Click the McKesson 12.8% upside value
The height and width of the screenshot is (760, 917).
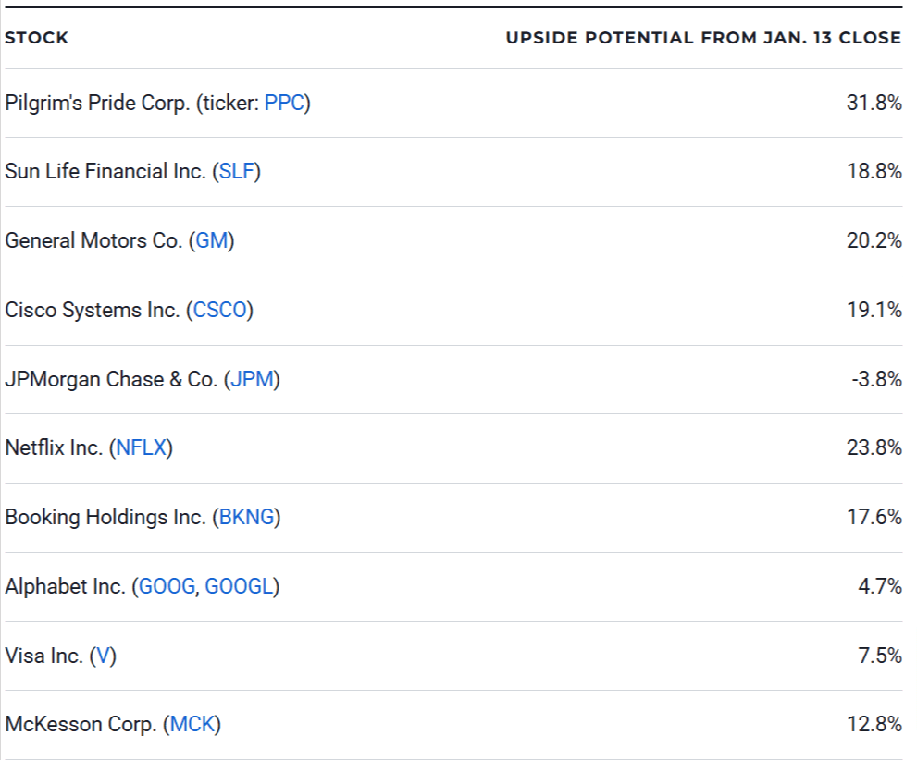[874, 725]
